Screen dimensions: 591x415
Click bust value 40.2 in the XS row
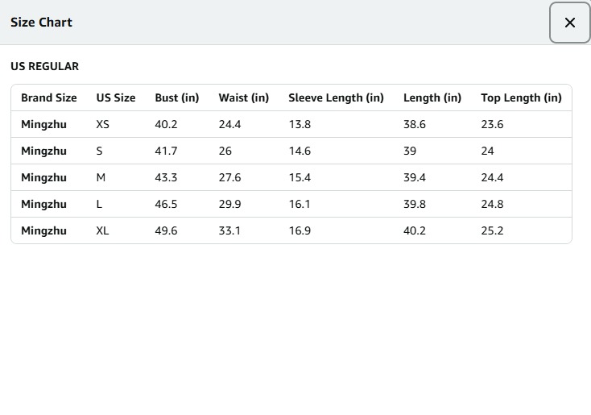coord(166,124)
